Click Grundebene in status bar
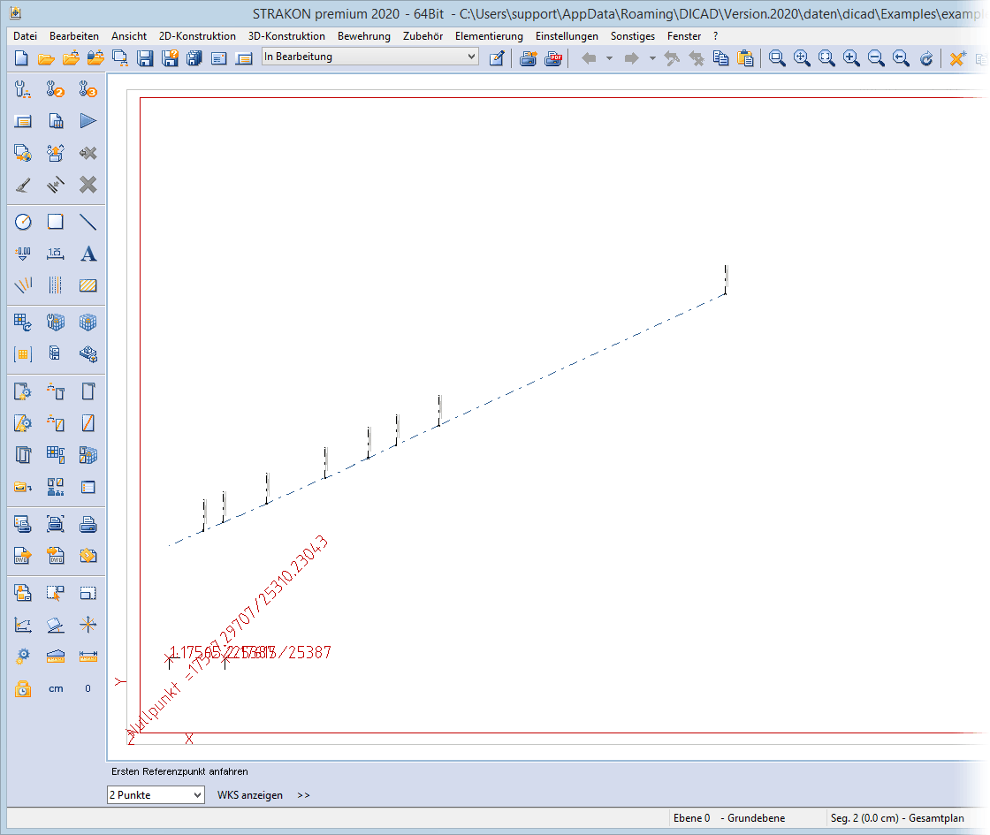Image resolution: width=990 pixels, height=835 pixels. click(x=756, y=818)
